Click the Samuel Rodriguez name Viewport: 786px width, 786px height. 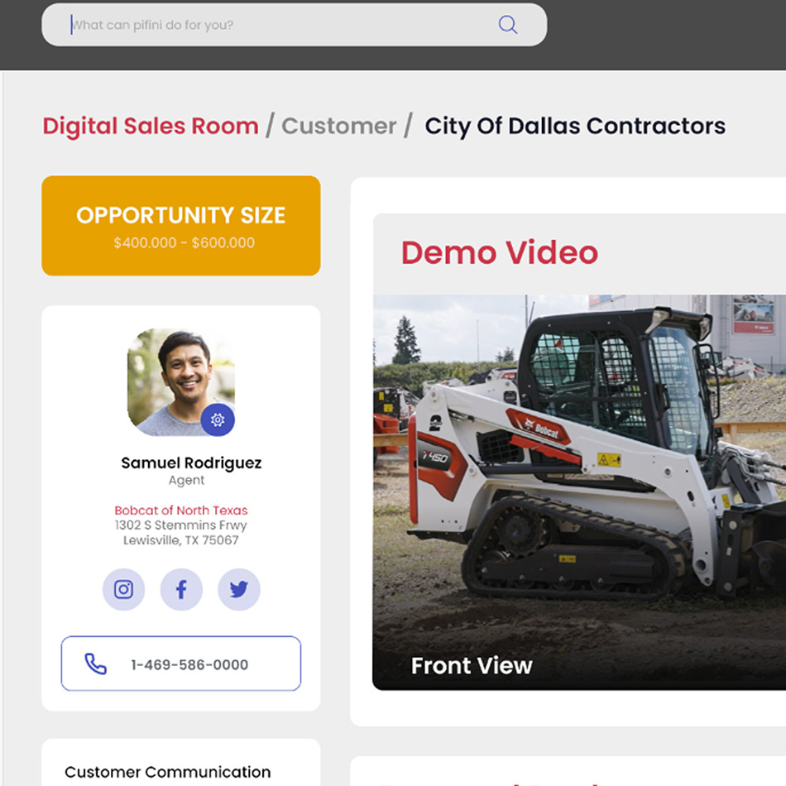191,462
